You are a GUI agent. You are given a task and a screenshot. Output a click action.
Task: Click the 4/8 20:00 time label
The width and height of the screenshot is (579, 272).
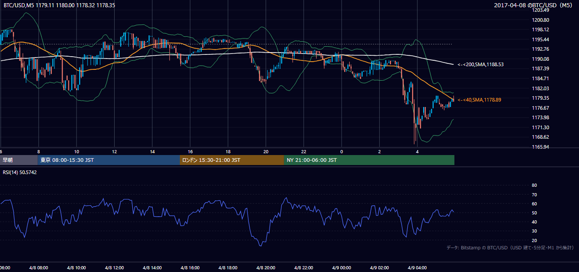click(x=266, y=268)
